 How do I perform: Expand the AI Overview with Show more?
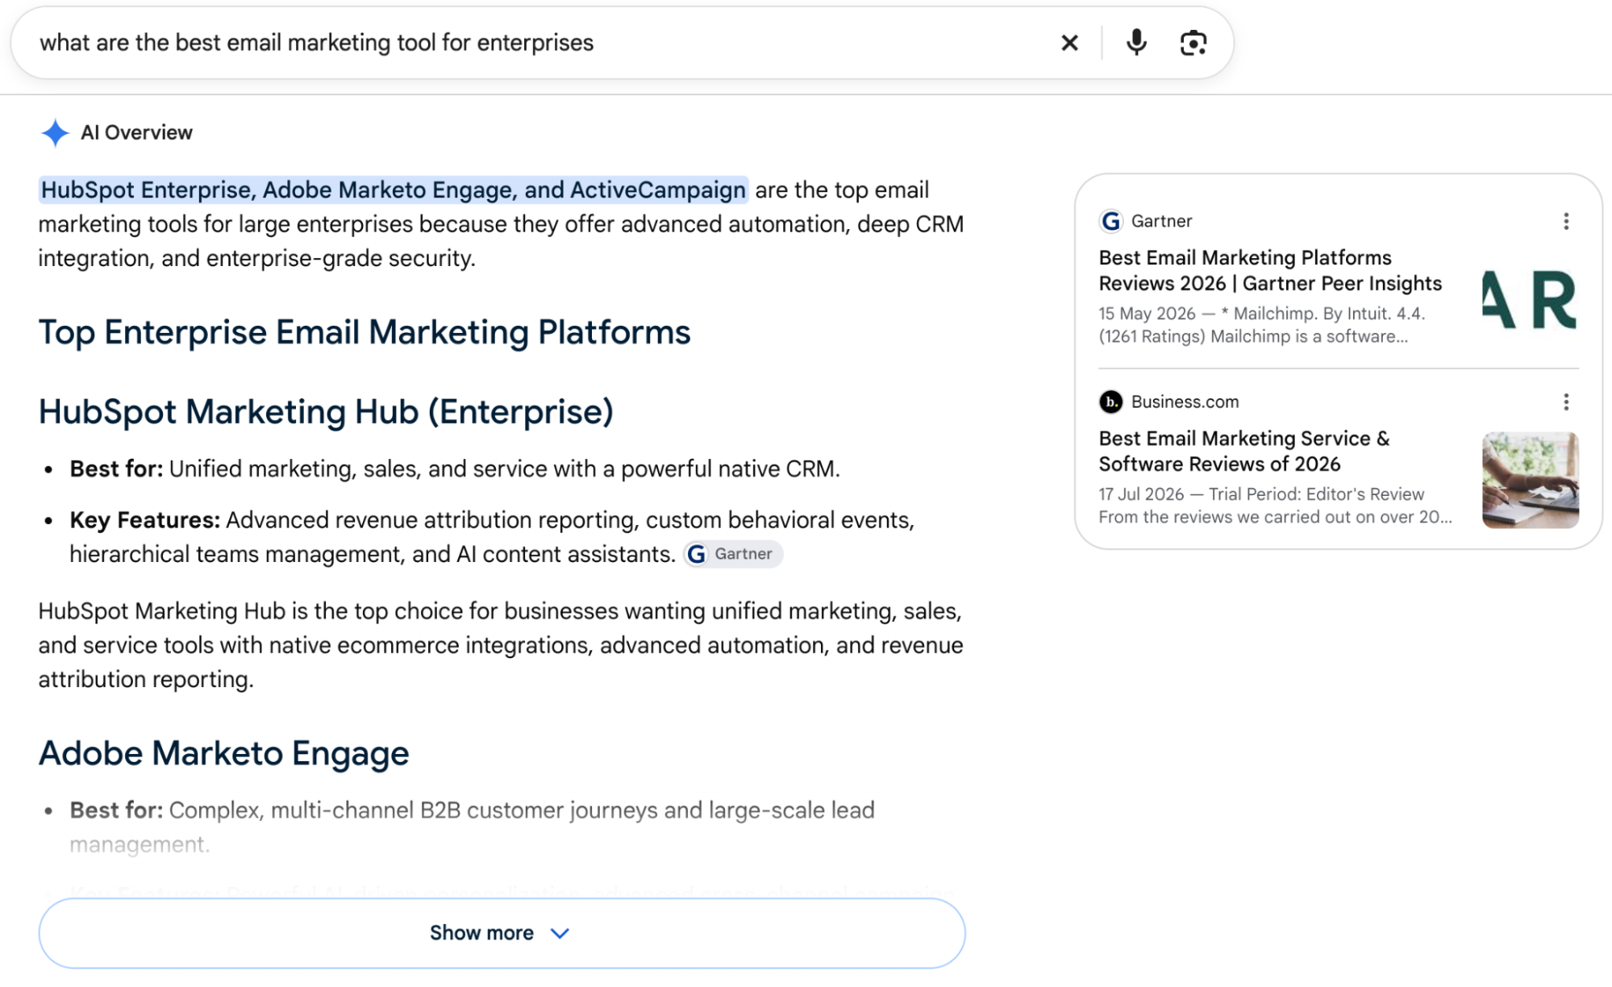(502, 933)
